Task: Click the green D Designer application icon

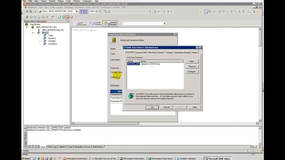Action: pyautogui.click(x=63, y=17)
